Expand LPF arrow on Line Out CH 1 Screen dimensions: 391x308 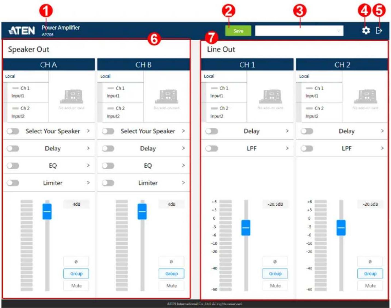[x=287, y=148]
